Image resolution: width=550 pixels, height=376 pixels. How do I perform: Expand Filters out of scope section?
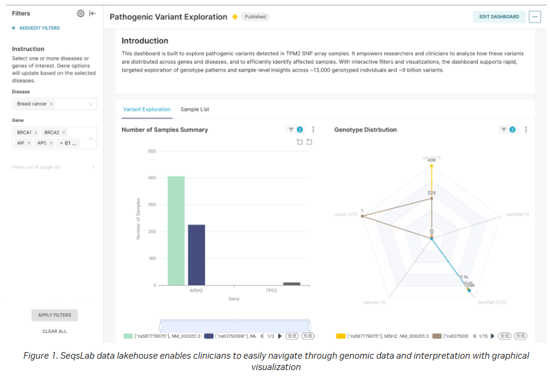[x=54, y=167]
